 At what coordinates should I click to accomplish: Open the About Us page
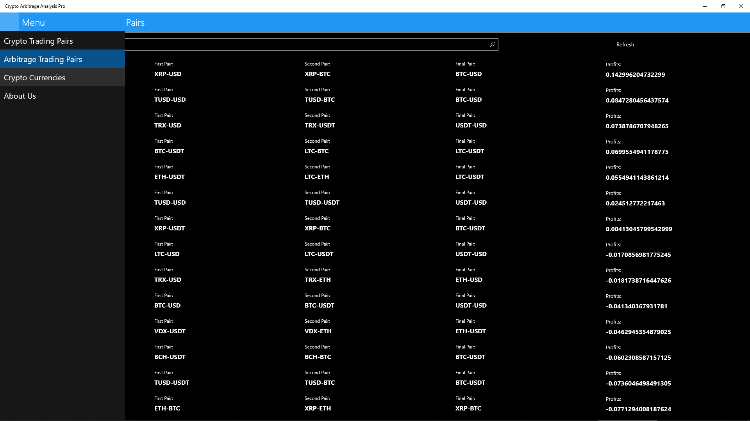click(20, 96)
